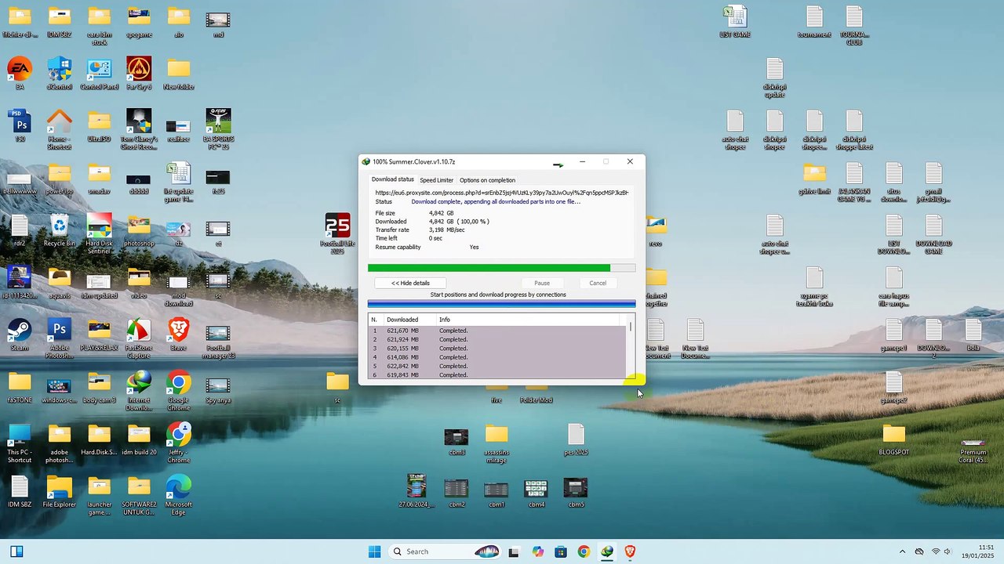The width and height of the screenshot is (1004, 564).
Task: Open the BLOGSPOT folder on the desktop
Action: [x=893, y=439]
